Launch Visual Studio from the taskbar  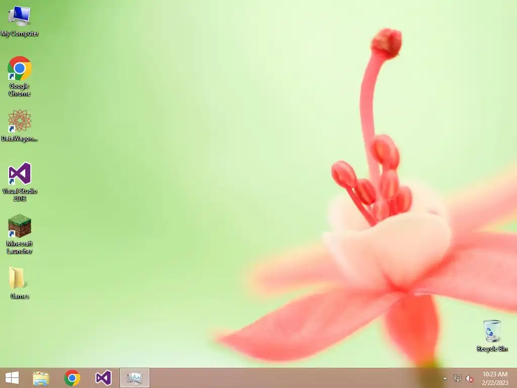point(103,378)
